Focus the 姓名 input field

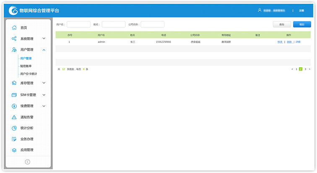pos(114,24)
